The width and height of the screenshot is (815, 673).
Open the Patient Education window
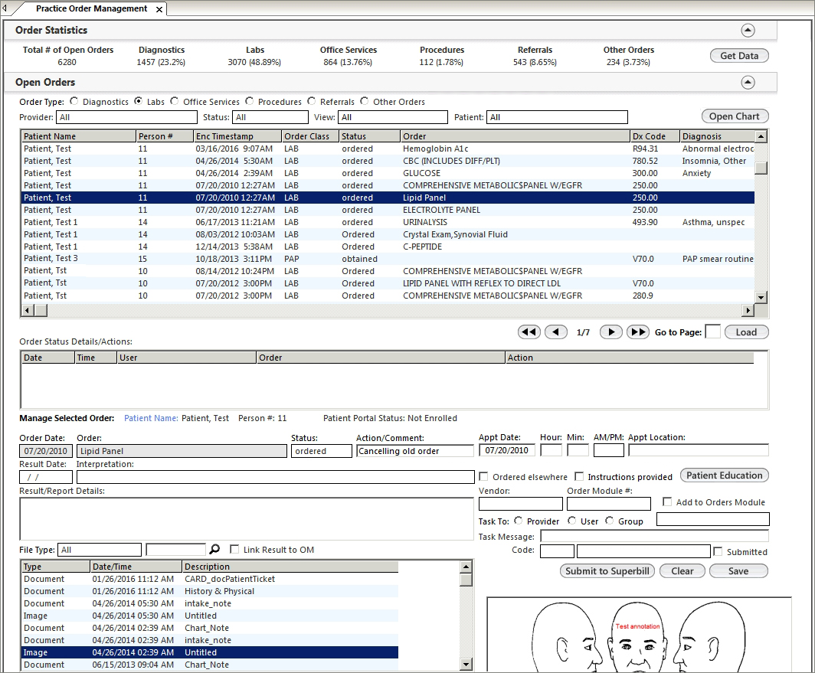click(724, 475)
